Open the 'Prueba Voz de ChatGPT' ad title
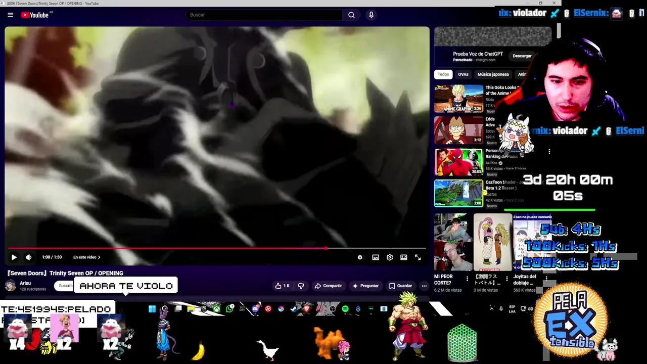Image resolution: width=647 pixels, height=364 pixels. click(478, 54)
